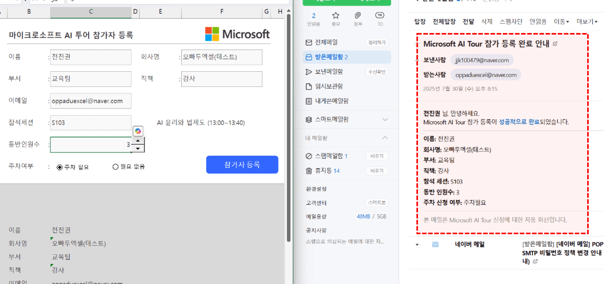606x284 pixels.
Task: Click the 교육팀 cell in the lower list
Action: pyautogui.click(x=62, y=257)
